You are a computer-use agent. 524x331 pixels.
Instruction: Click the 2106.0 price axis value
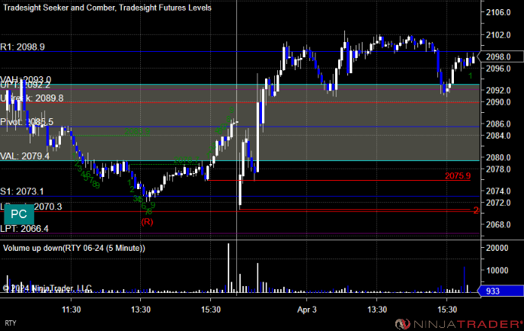click(x=498, y=13)
